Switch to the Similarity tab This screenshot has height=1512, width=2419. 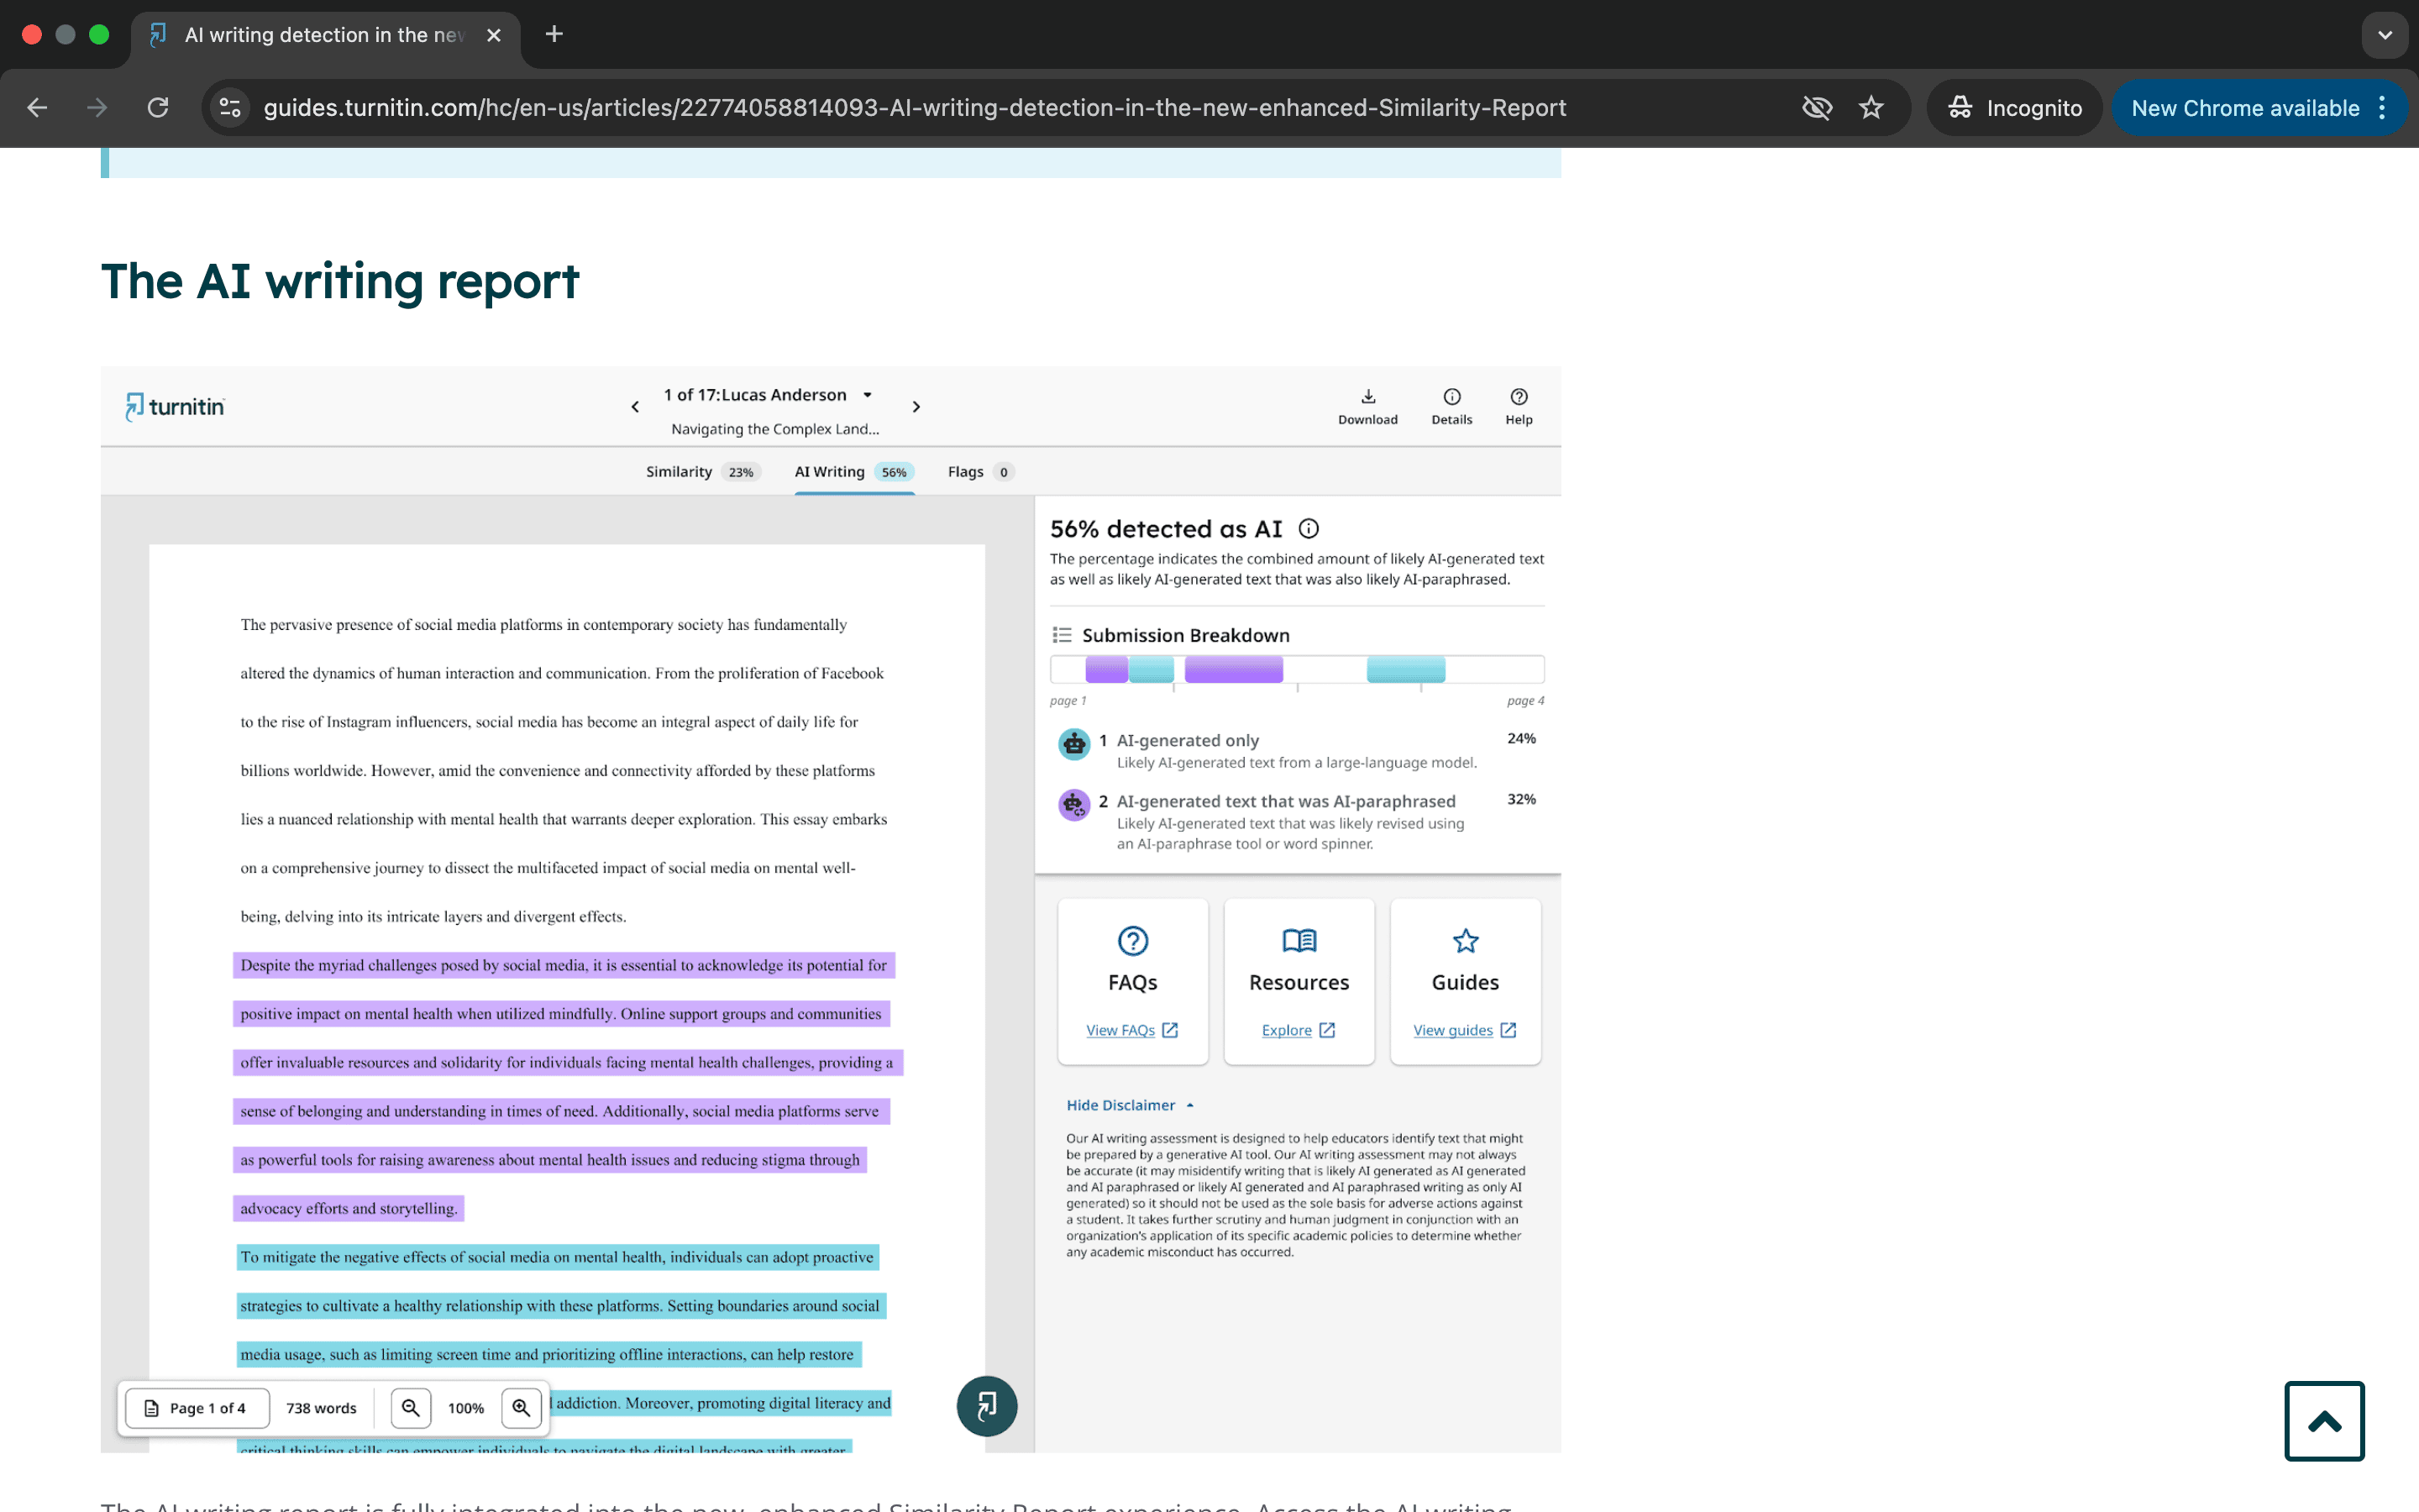click(x=703, y=472)
